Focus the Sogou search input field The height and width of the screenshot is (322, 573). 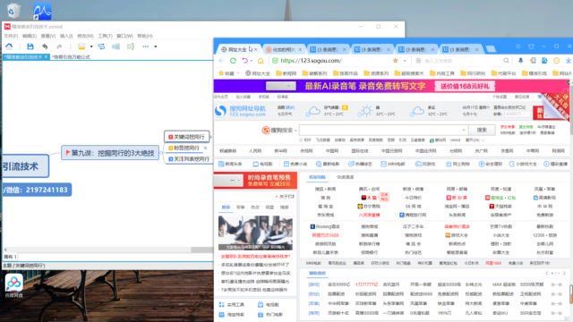[382, 130]
